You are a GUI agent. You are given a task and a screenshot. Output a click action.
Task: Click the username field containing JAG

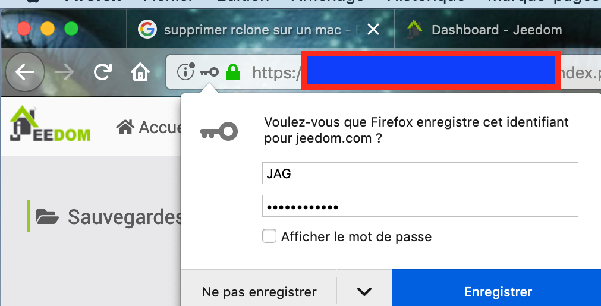coord(420,173)
